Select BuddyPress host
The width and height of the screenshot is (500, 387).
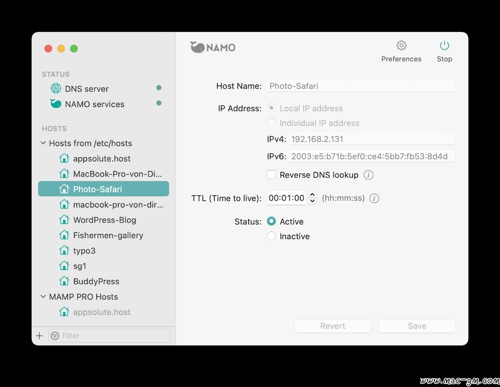103,281
